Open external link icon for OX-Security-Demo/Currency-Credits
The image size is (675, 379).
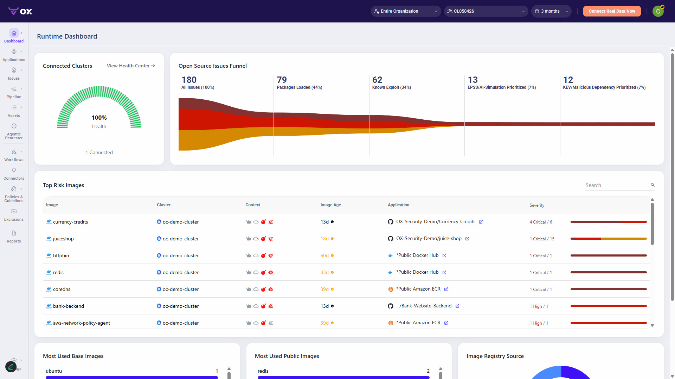[481, 222]
